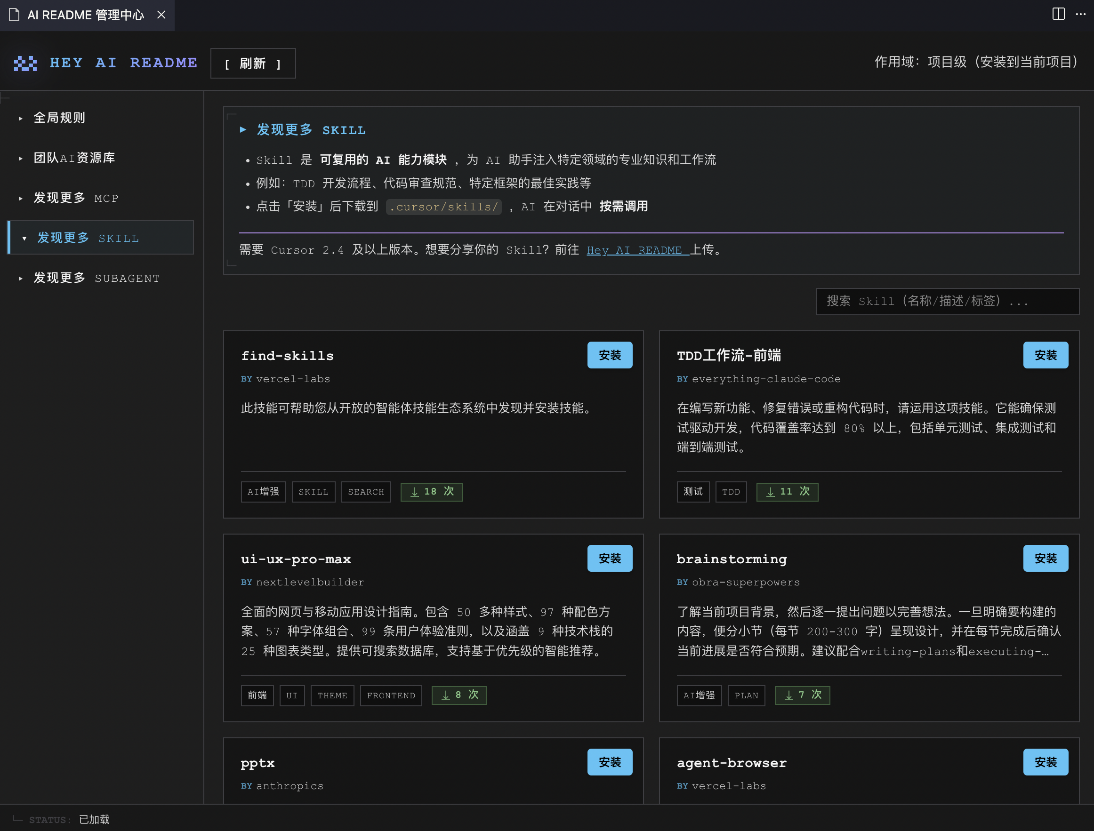Install the find-skills skill
1094x831 pixels.
pos(610,355)
